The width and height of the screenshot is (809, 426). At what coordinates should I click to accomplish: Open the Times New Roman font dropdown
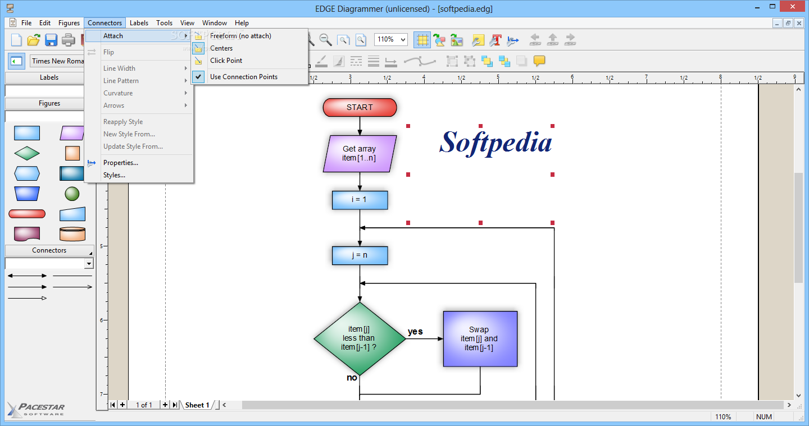click(58, 61)
